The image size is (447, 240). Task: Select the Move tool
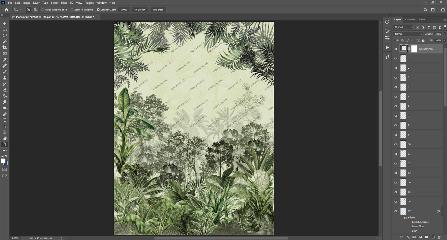tap(5, 24)
